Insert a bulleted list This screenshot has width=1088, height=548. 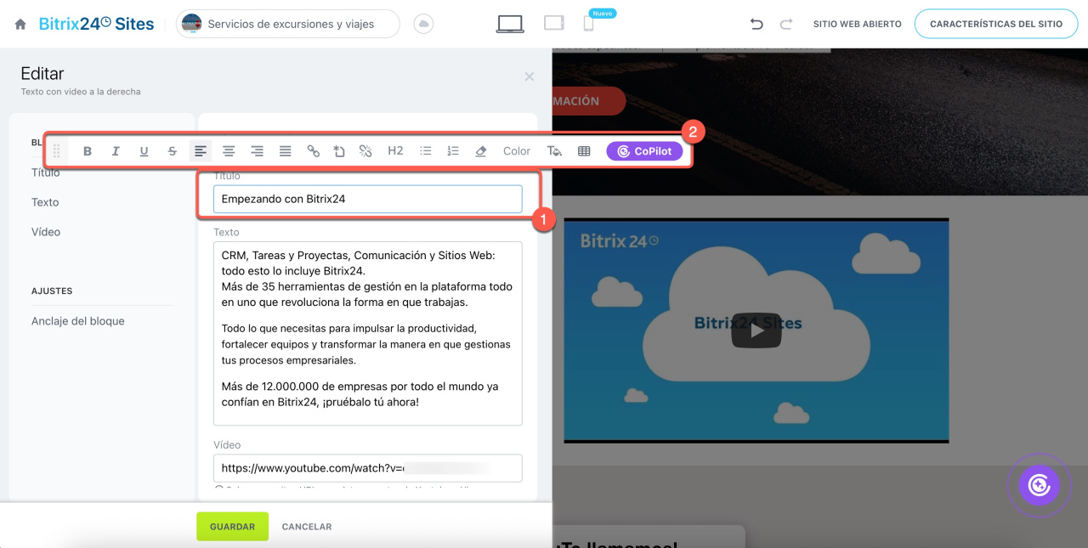(426, 151)
